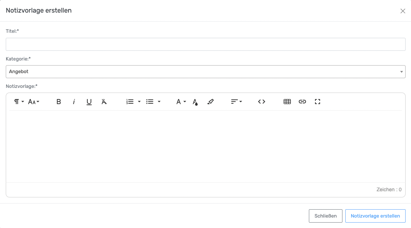The image size is (411, 228).
Task: Open the font family dropdown
Action: click(x=181, y=102)
